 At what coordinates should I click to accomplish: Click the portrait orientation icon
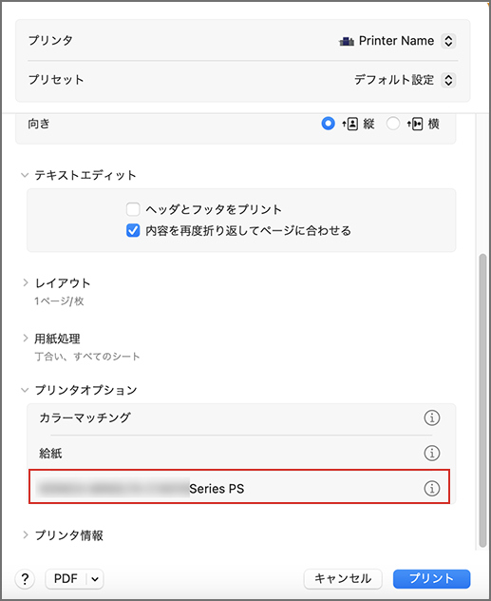click(x=349, y=124)
